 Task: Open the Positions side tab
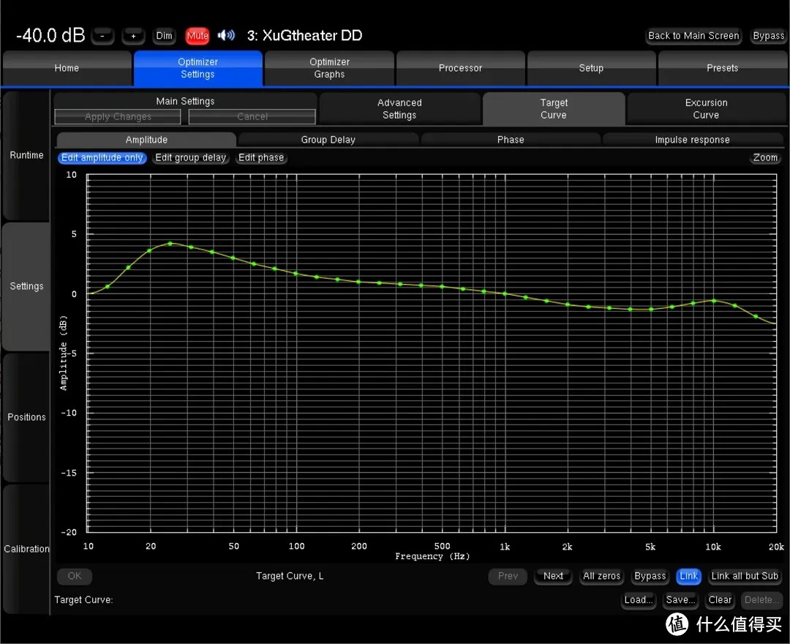[x=26, y=417]
